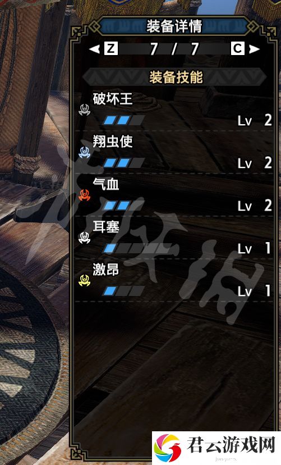281x465 pixels.
Task: Click the 激昂 level gauge bar
Action: [123, 291]
